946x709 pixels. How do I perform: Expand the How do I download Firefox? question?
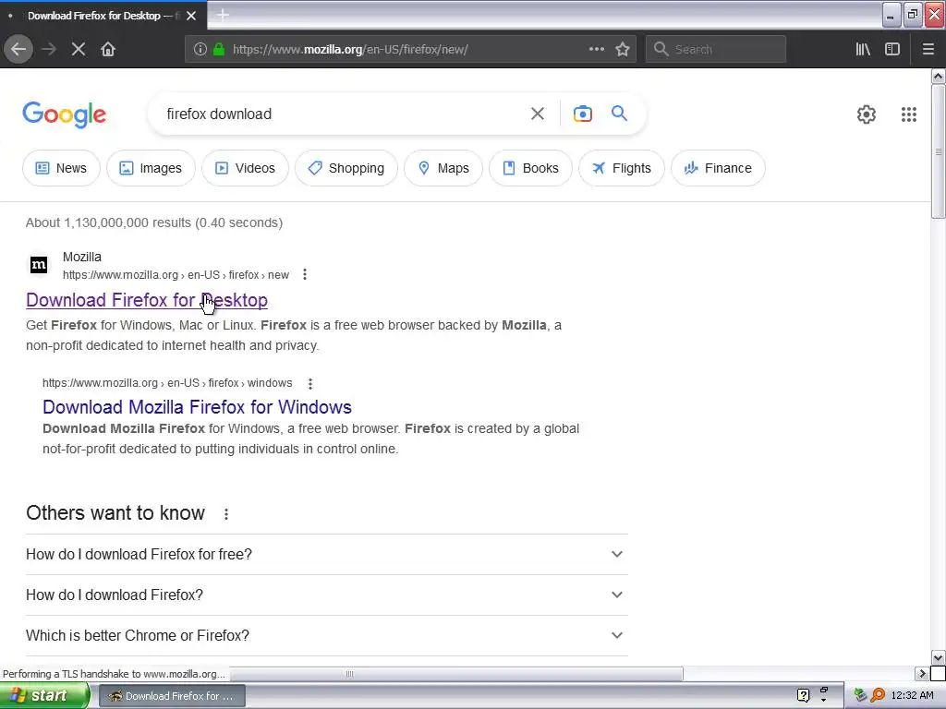[x=326, y=595]
